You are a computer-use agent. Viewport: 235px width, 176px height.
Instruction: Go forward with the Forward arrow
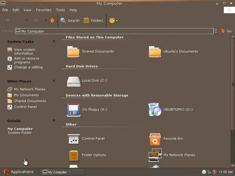36,21
